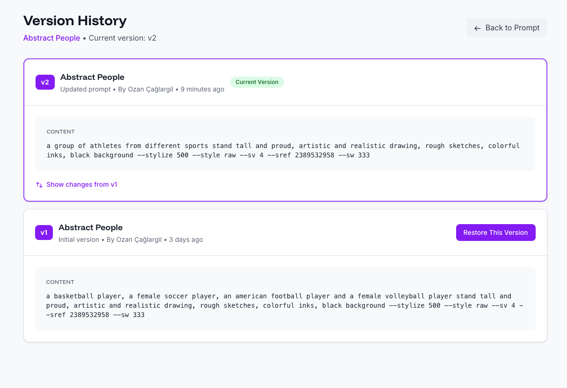
Task: Click the back arrow icon in Back to Prompt
Action: [x=477, y=28]
